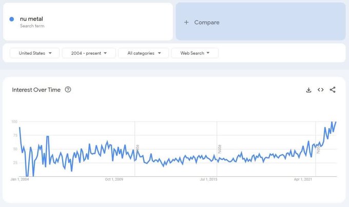The image size is (349, 207).
Task: Expand the Web Search type dropdown
Action: (x=195, y=53)
